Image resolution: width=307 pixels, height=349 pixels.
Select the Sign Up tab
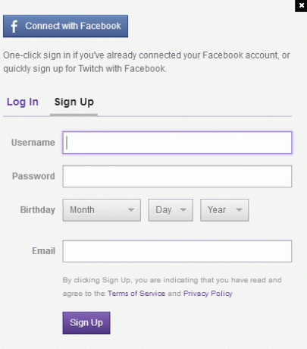point(74,102)
